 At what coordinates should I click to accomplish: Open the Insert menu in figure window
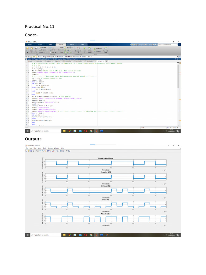click(39, 148)
